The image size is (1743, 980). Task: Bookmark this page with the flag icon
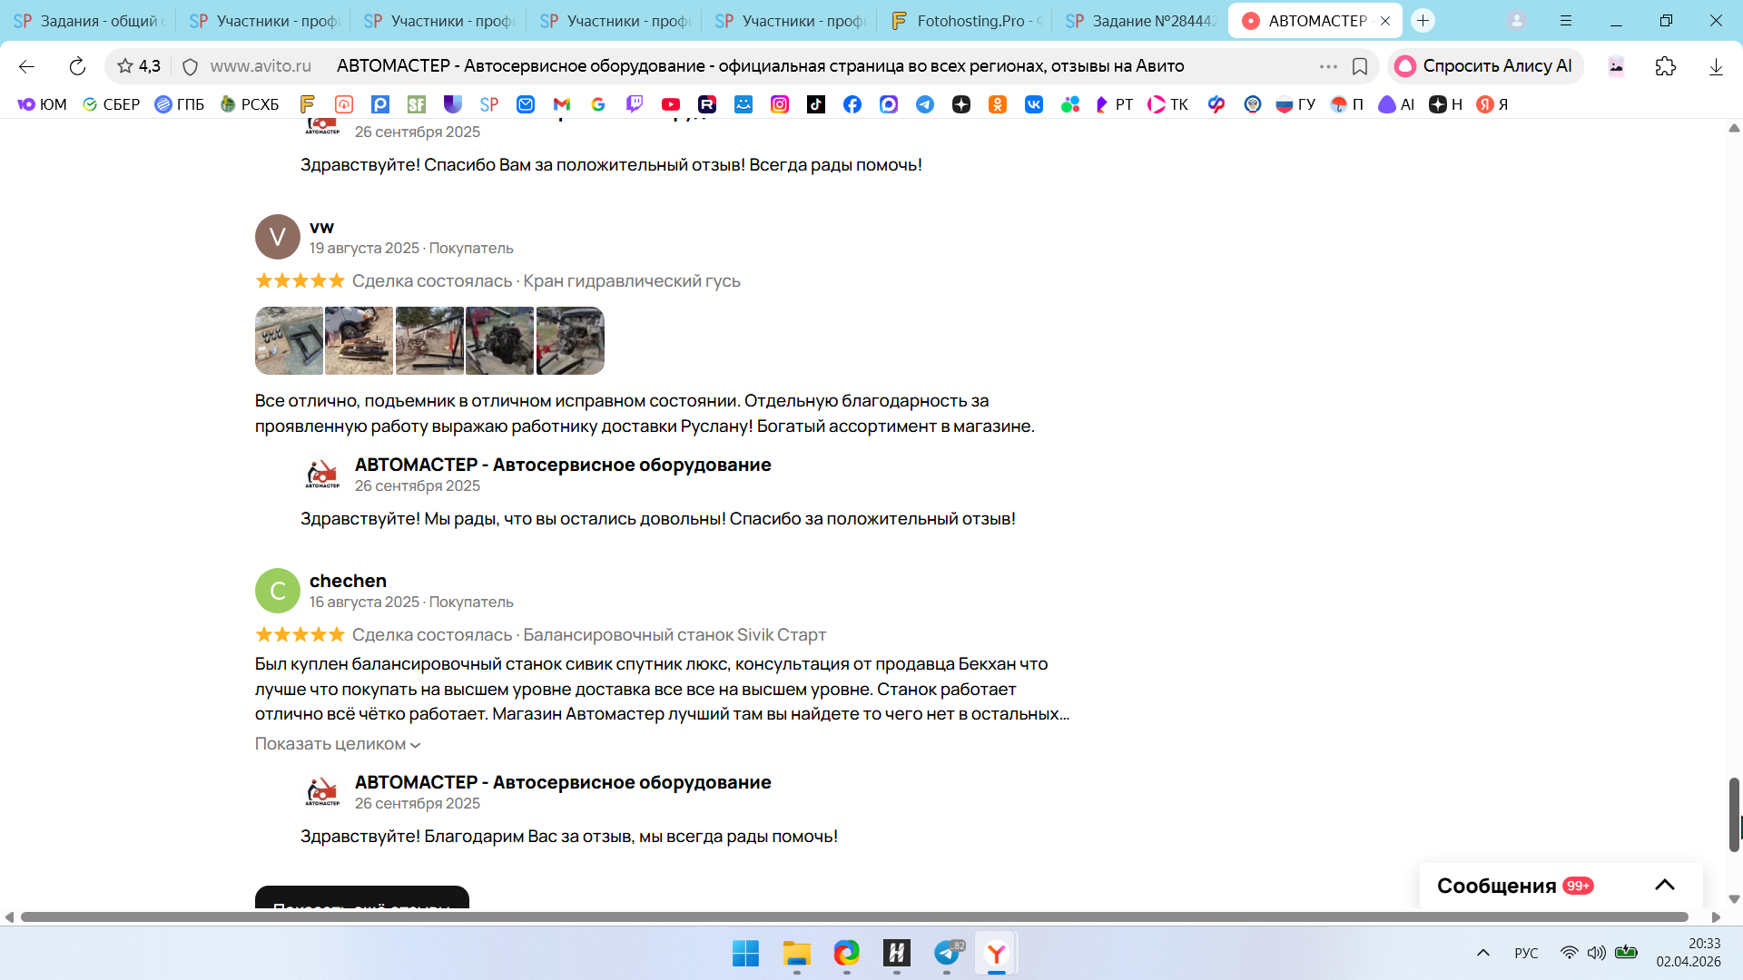(1360, 66)
